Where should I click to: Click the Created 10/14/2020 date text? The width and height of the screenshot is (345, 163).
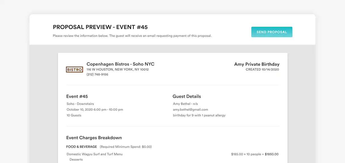click(262, 69)
